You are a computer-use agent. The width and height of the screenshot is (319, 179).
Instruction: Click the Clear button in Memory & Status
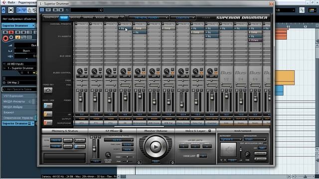click(68, 146)
